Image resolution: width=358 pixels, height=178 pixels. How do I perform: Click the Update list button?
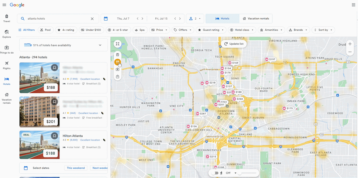pyautogui.click(x=233, y=44)
